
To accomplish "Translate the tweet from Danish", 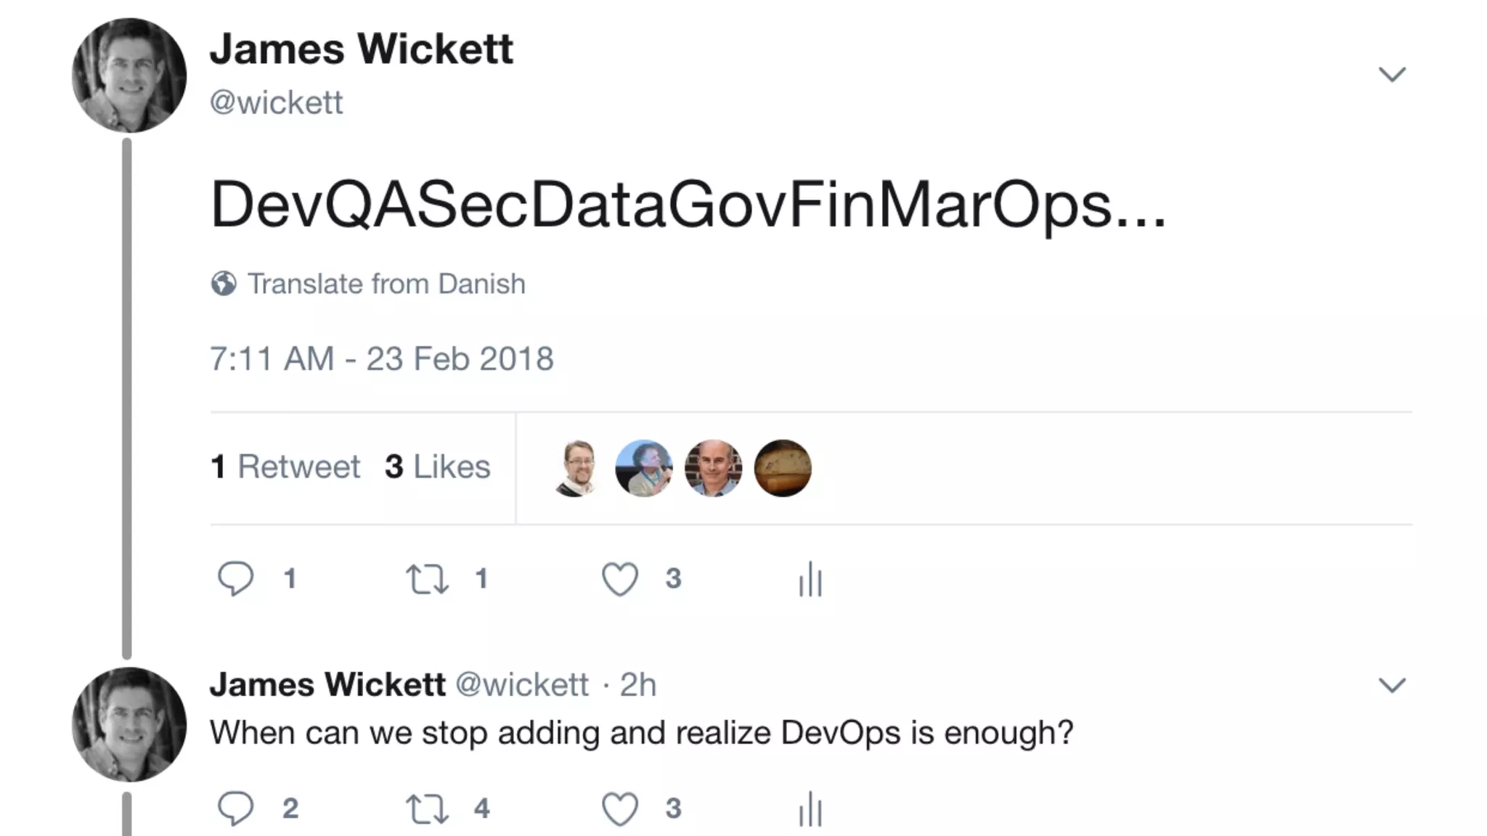I will point(386,284).
